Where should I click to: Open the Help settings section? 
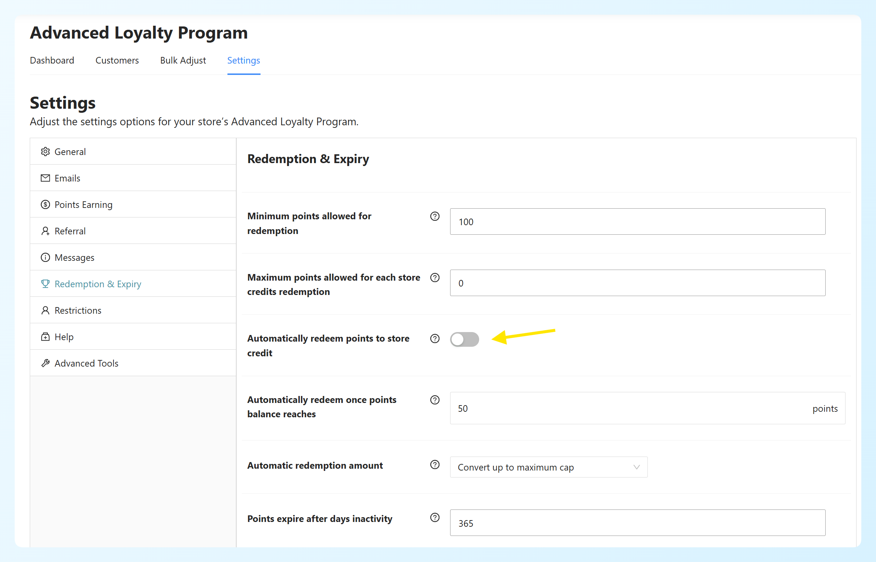pyautogui.click(x=133, y=337)
